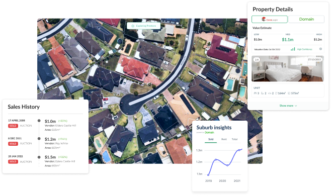This screenshot has width=331, height=196.
Task: Open the Total tab in Suburb insights
Action: tap(234, 139)
